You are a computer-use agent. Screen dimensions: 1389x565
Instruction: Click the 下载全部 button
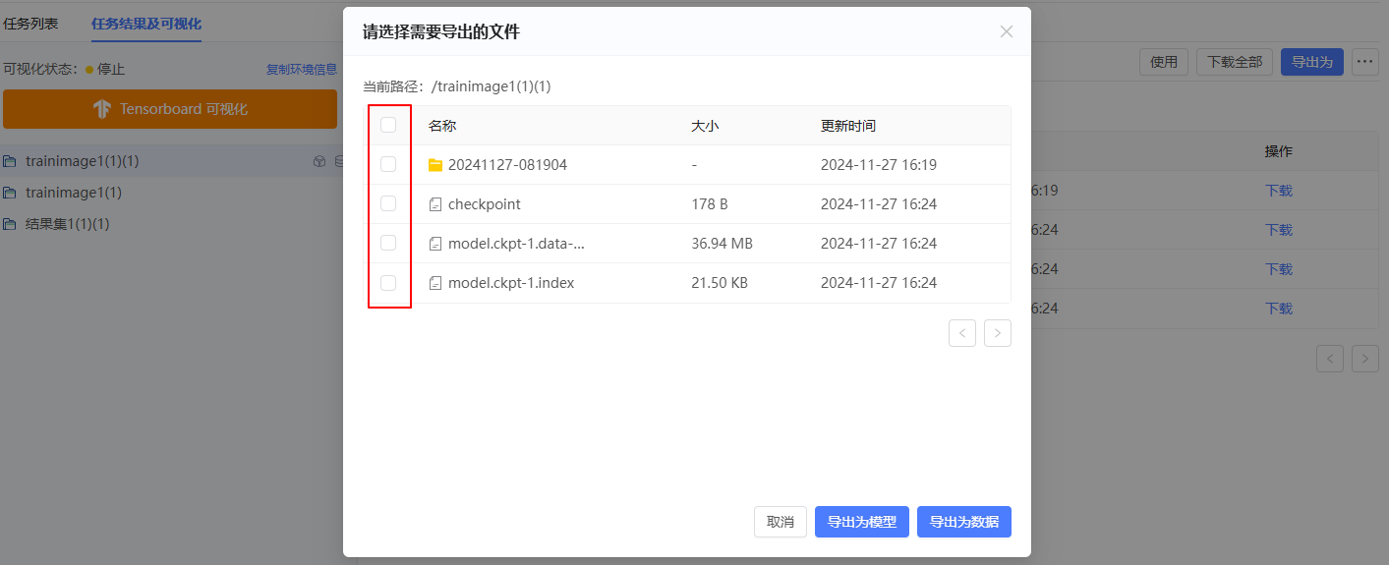pyautogui.click(x=1236, y=62)
